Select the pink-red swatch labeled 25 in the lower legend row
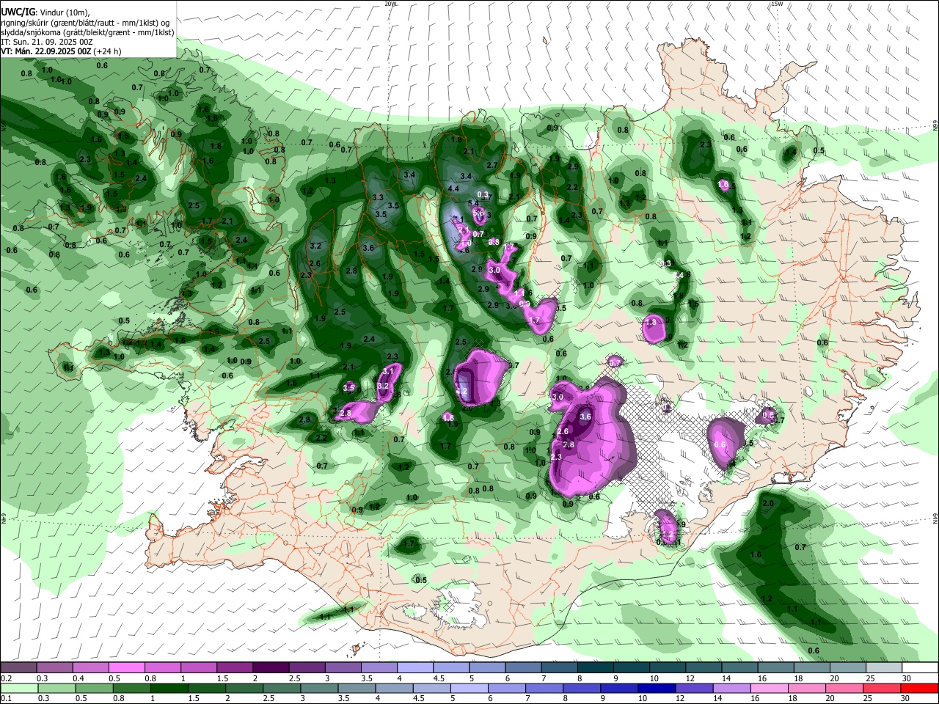The width and height of the screenshot is (939, 704). click(x=882, y=688)
